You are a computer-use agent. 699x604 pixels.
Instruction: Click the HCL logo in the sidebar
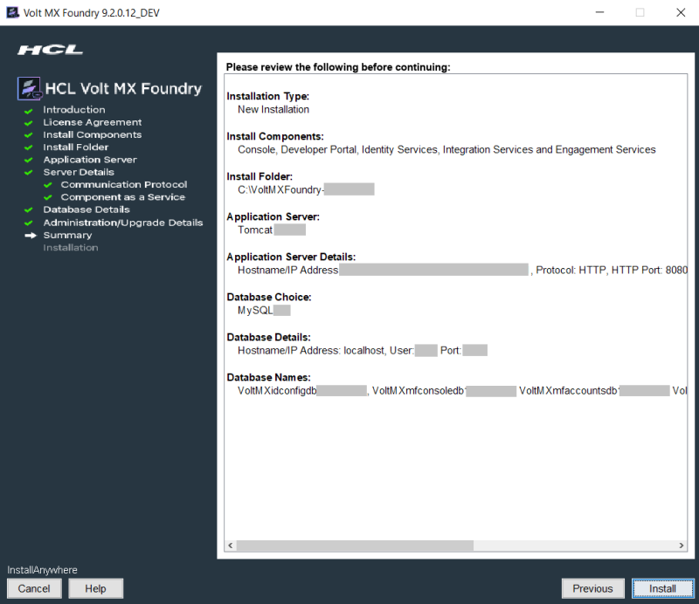(x=50, y=50)
